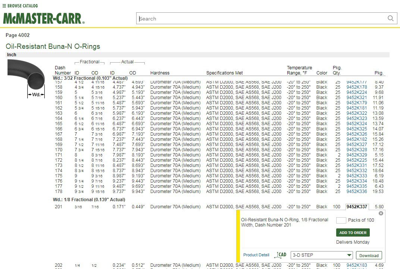
Task: Open the Browse Catalog menu
Action: (20, 6)
